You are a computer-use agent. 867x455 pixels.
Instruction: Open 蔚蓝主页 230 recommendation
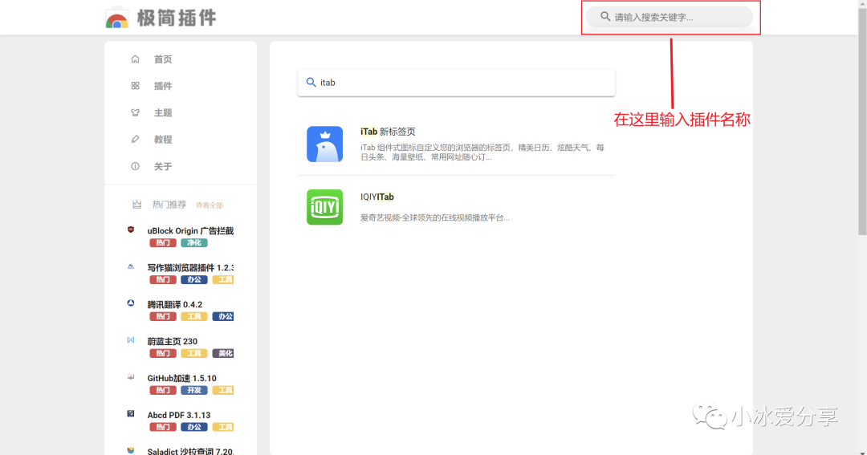pyautogui.click(x=172, y=342)
